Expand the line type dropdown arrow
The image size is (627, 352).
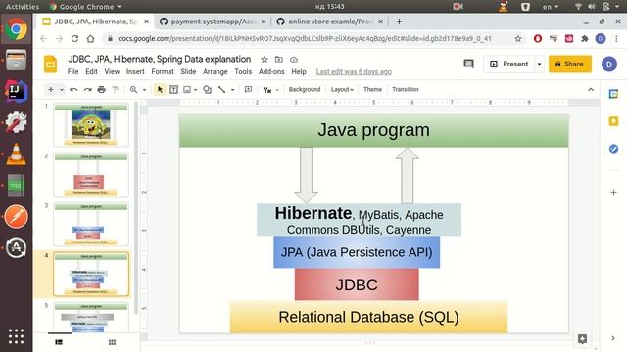(233, 90)
